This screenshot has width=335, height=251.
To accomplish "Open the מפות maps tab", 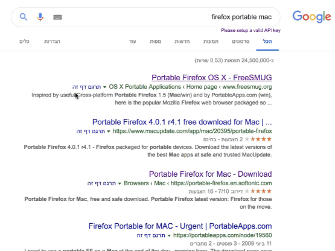I will coord(155,42).
